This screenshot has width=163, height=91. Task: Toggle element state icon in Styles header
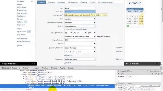pos(156,74)
